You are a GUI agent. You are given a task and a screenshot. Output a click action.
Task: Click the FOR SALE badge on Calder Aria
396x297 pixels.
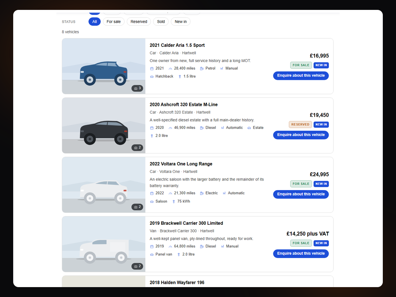(301, 65)
